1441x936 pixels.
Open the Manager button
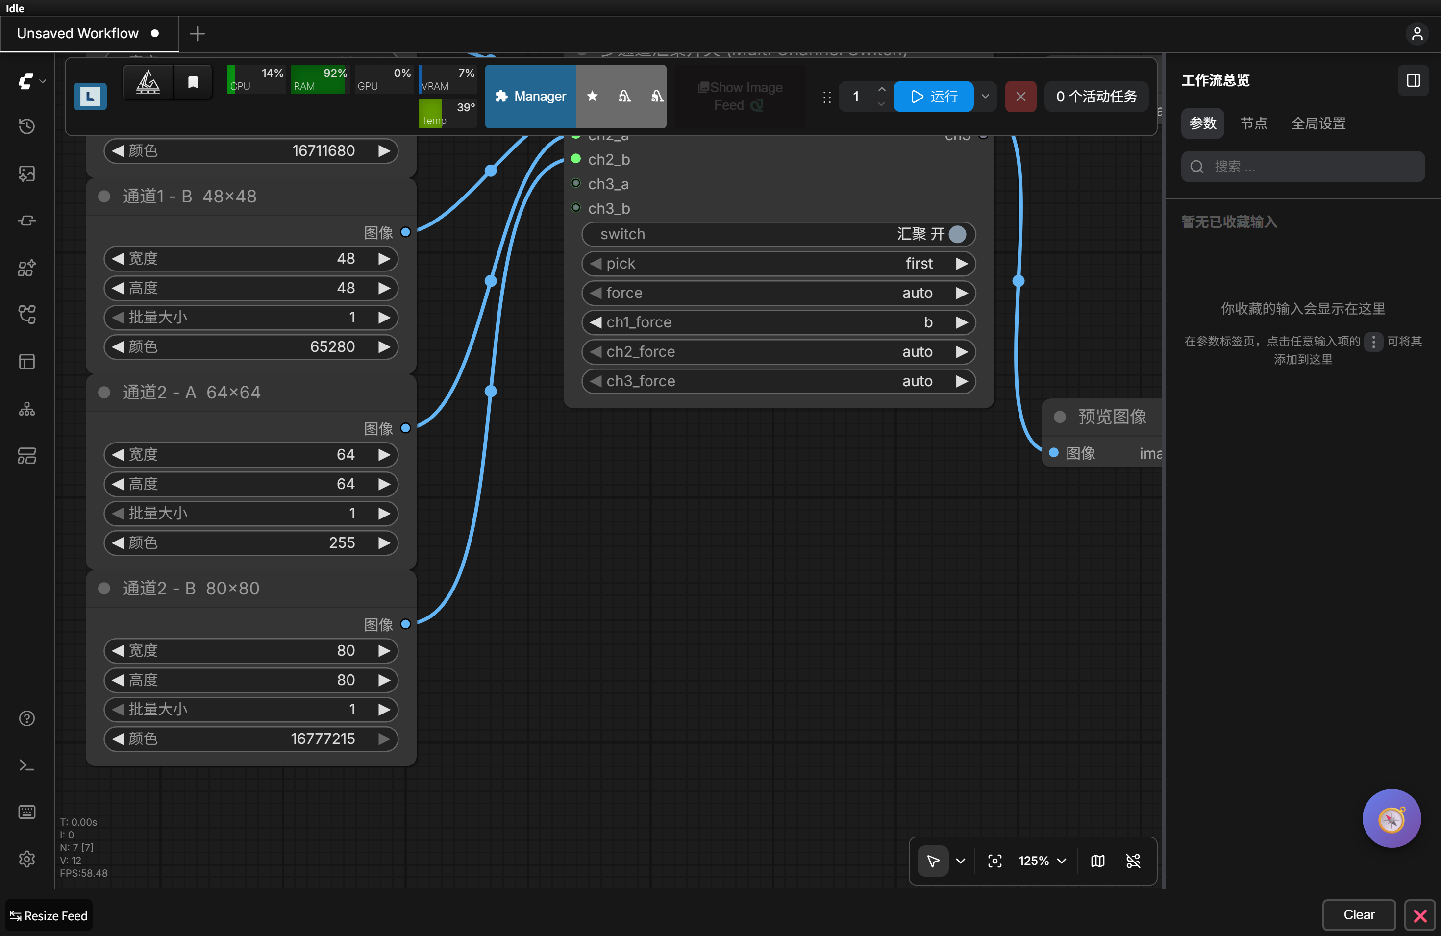pos(530,96)
